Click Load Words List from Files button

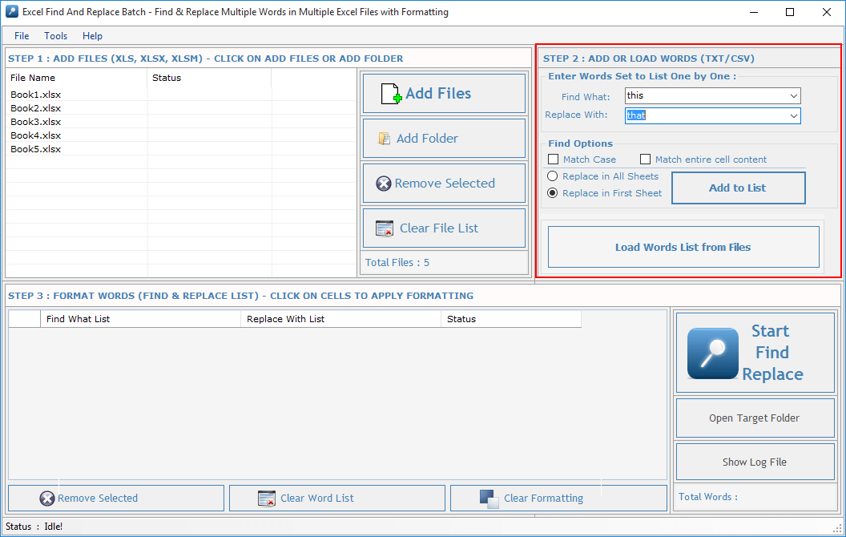tap(683, 247)
